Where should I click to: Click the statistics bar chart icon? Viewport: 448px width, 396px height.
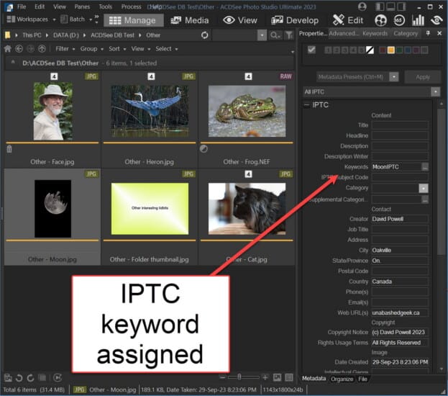(x=417, y=20)
